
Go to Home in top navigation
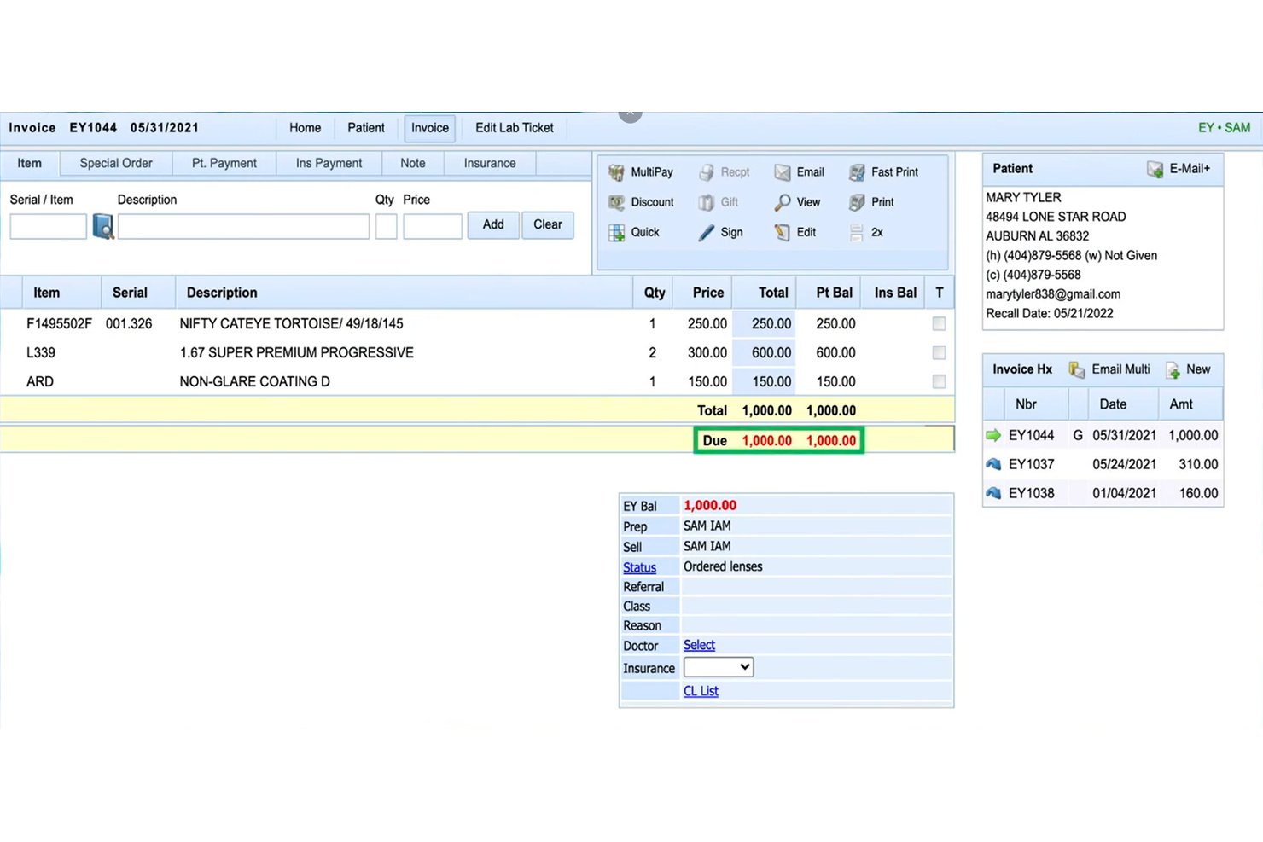point(306,128)
